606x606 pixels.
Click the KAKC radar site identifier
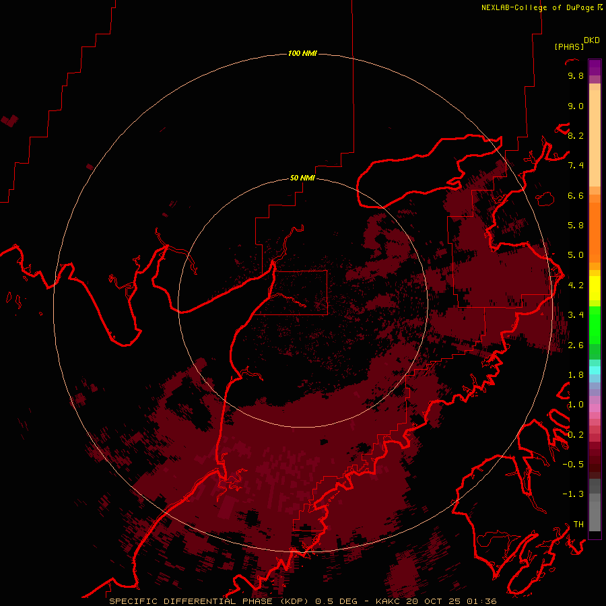389,601
